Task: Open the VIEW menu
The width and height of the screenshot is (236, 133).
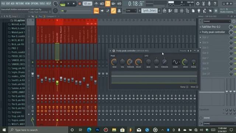Action: coord(27,3)
